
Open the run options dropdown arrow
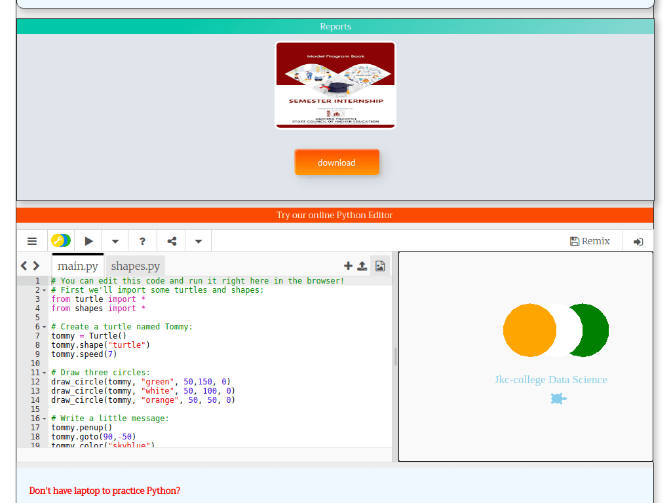(x=115, y=241)
